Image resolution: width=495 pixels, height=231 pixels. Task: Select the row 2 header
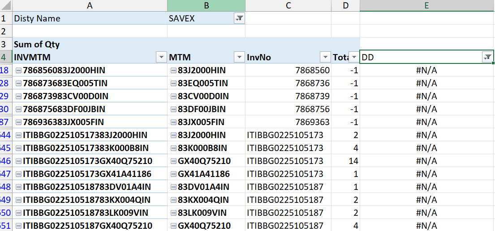[x=6, y=31]
